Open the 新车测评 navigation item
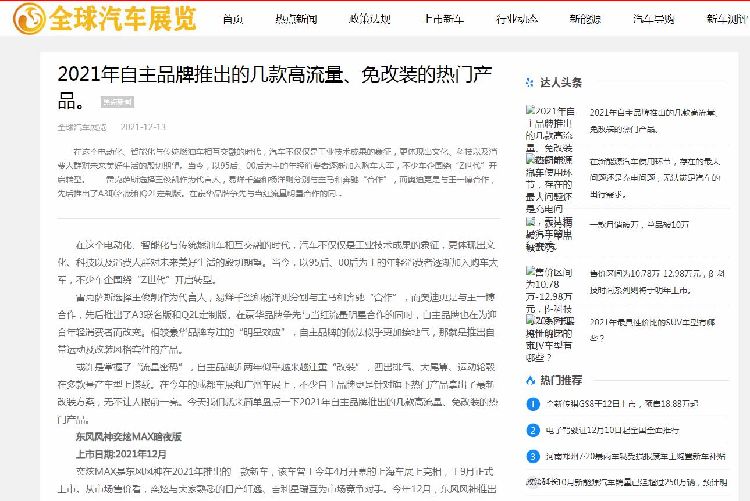Screen dimensions: 750x501 (x=728, y=19)
